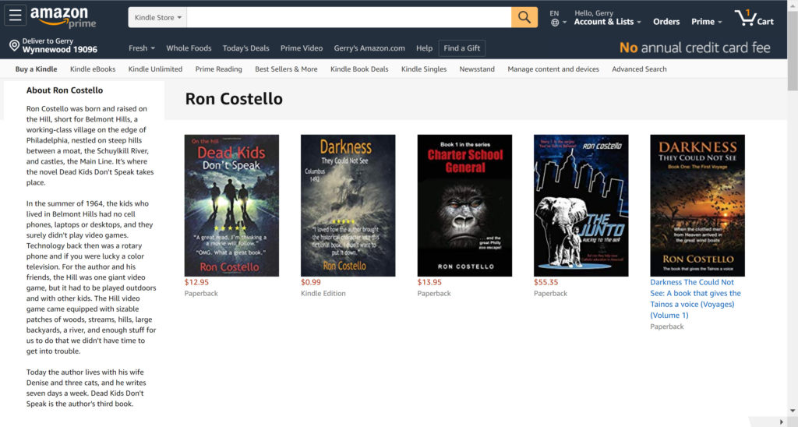Expand the Fresh dropdown
Screen dimensions: 798x427
coord(142,48)
